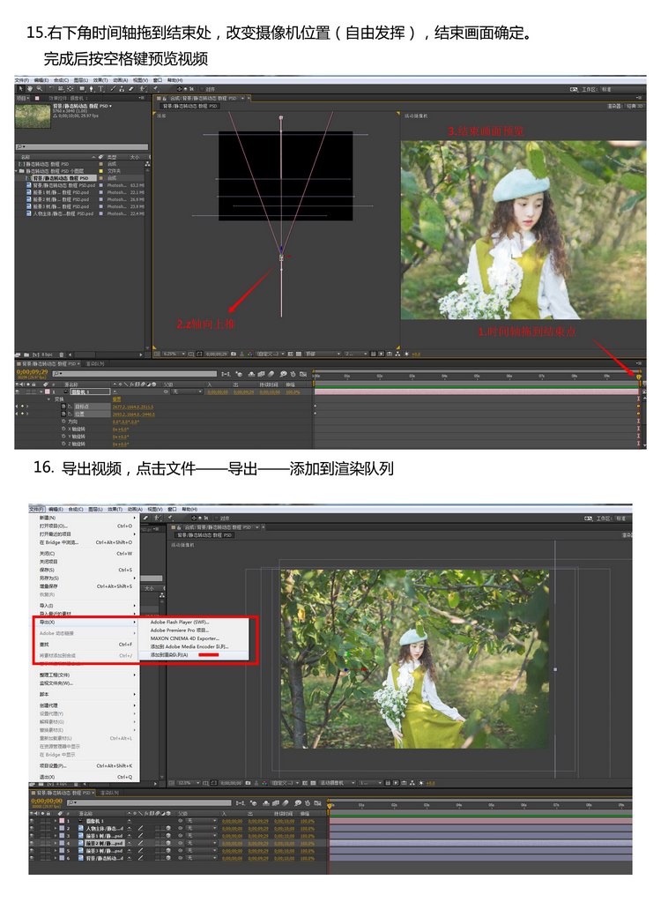The width and height of the screenshot is (661, 910).
Task: Click Graph Editor icon in lower timeline
Action: 317,803
